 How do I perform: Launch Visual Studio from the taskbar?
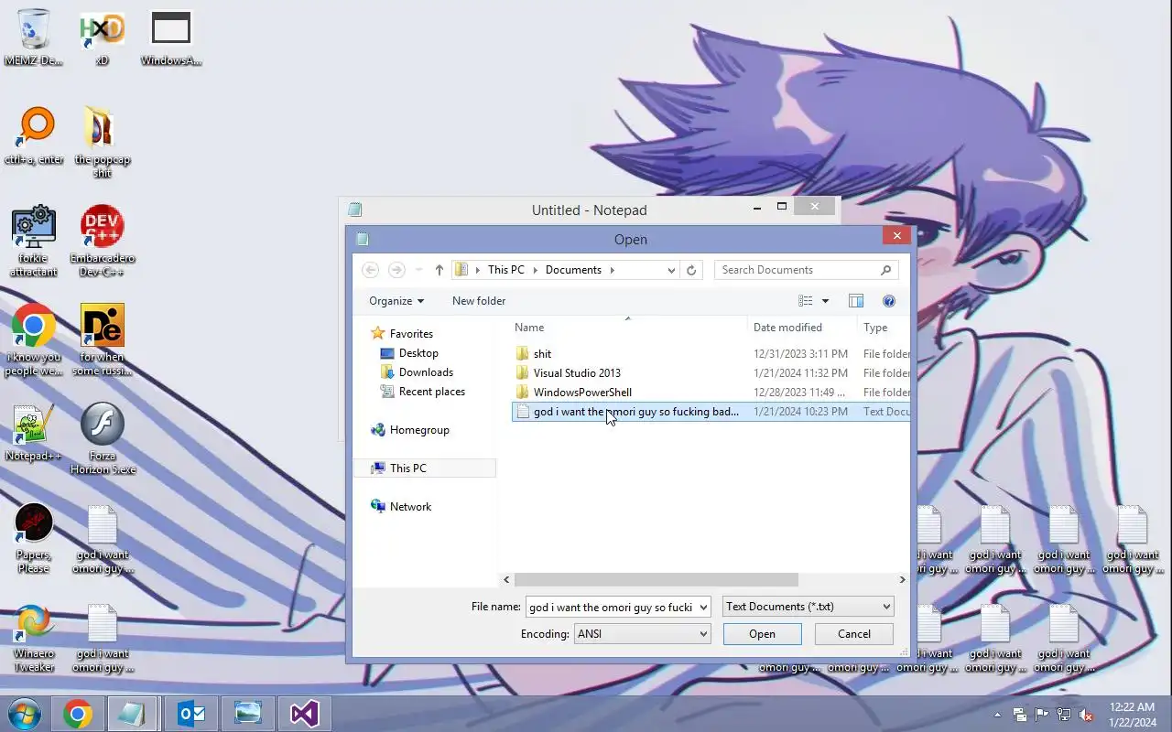coord(305,714)
